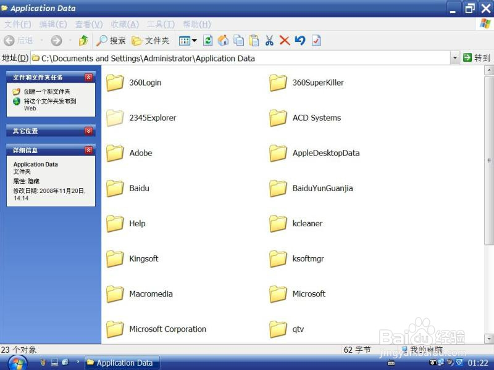Click the Application Data taskbar button
Screen dimensions: 494x370
(x=122, y=363)
